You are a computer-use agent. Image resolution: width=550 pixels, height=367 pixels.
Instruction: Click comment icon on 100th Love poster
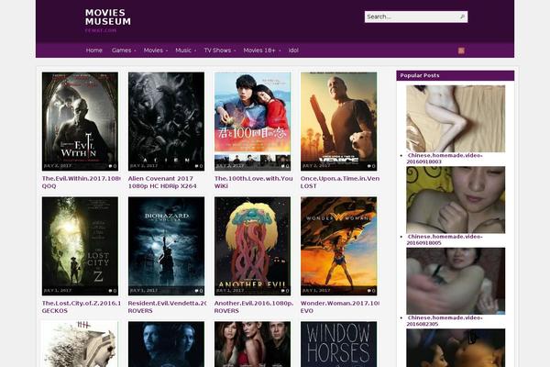283,166
